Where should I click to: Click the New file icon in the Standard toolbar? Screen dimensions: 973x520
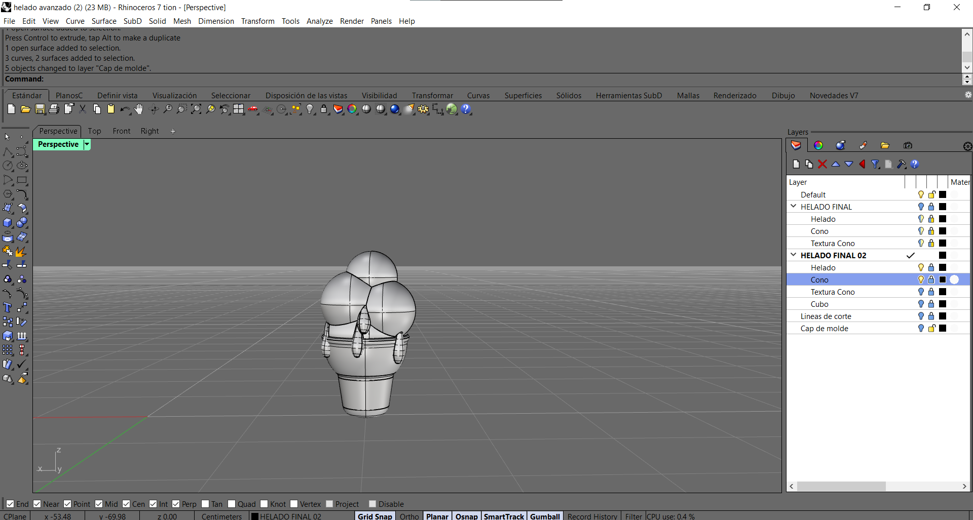(11, 109)
